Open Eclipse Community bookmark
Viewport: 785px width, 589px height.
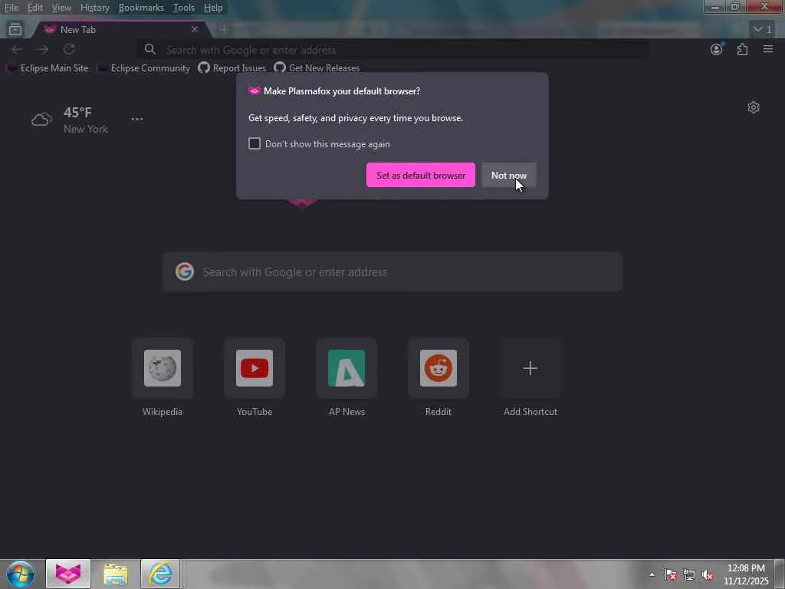143,68
